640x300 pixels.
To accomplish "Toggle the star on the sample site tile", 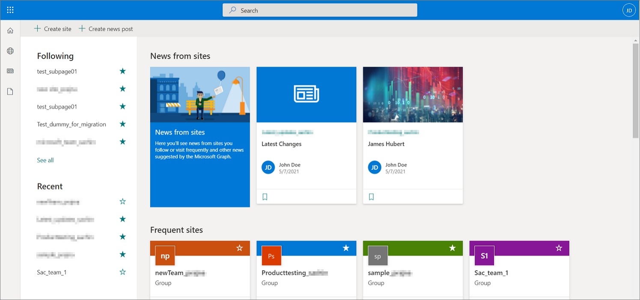I will click(x=452, y=247).
